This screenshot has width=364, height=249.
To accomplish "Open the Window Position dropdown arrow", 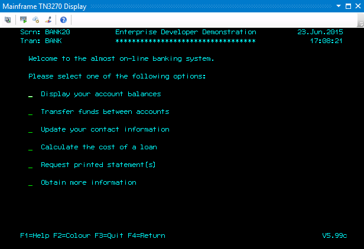I will click(339, 6).
